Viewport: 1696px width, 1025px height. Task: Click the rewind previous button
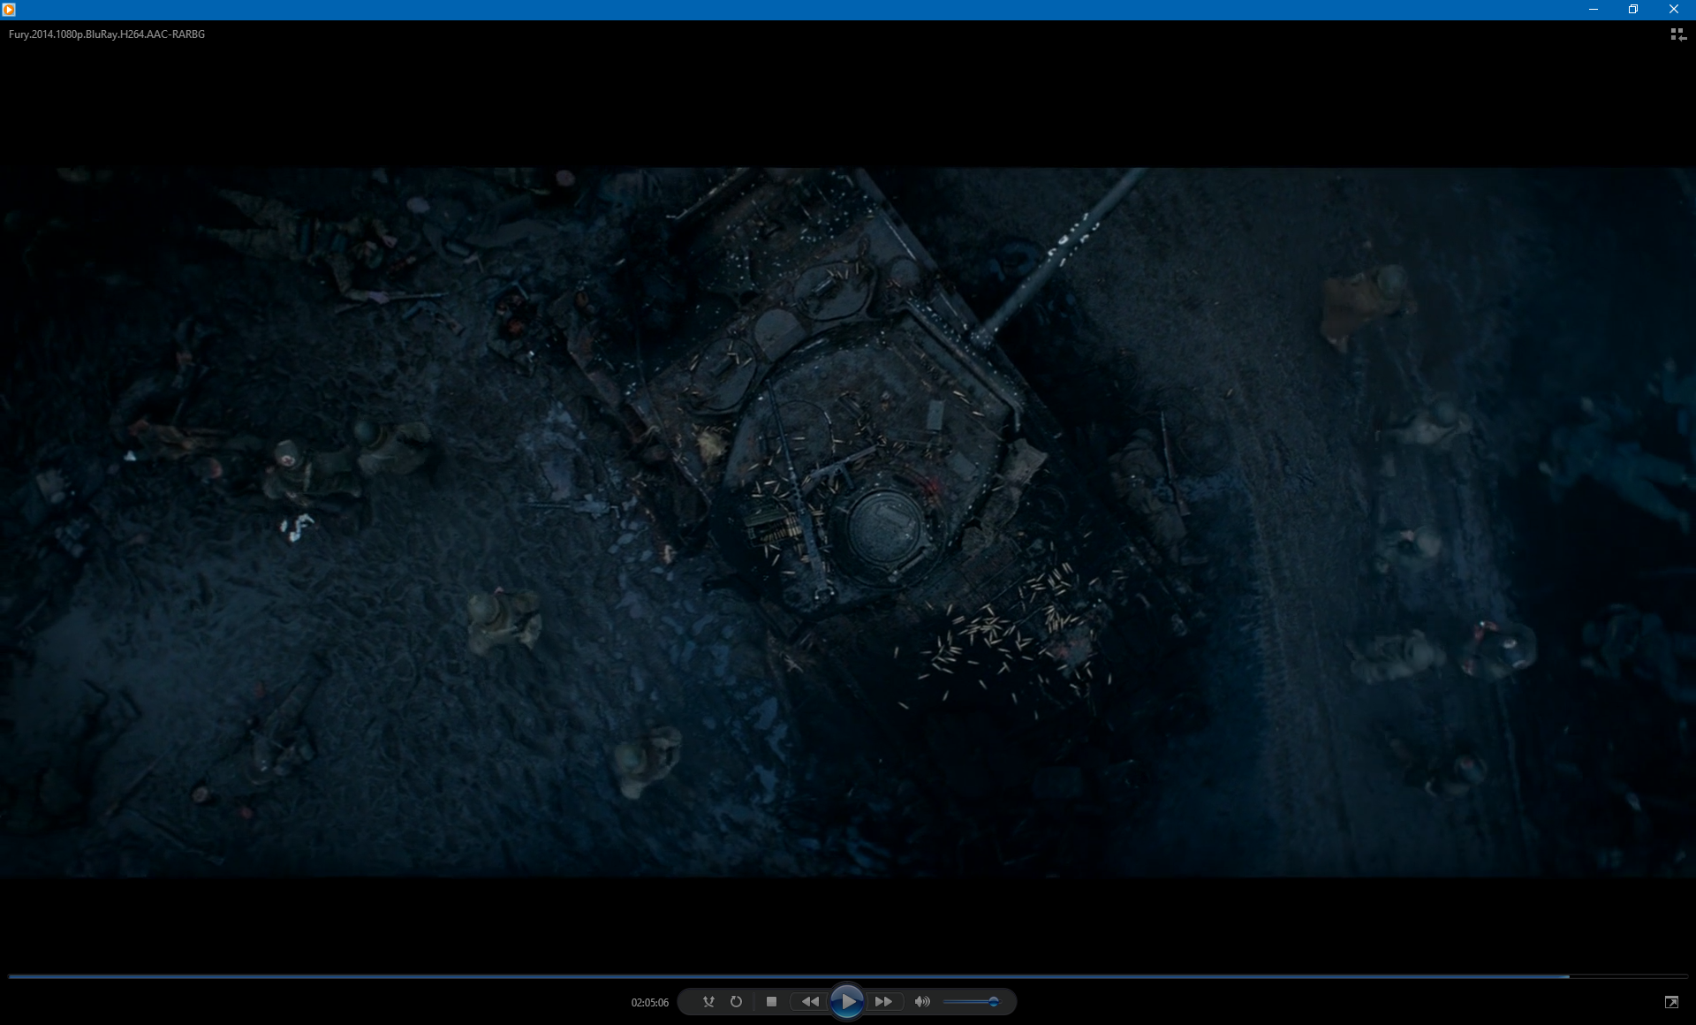(809, 1001)
